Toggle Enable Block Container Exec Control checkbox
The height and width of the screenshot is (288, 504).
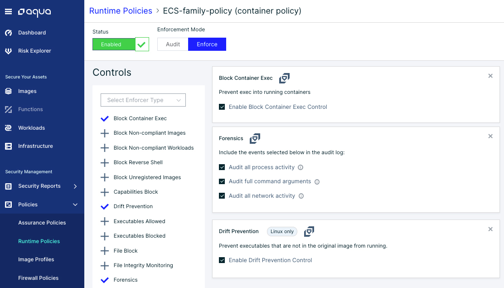222,107
